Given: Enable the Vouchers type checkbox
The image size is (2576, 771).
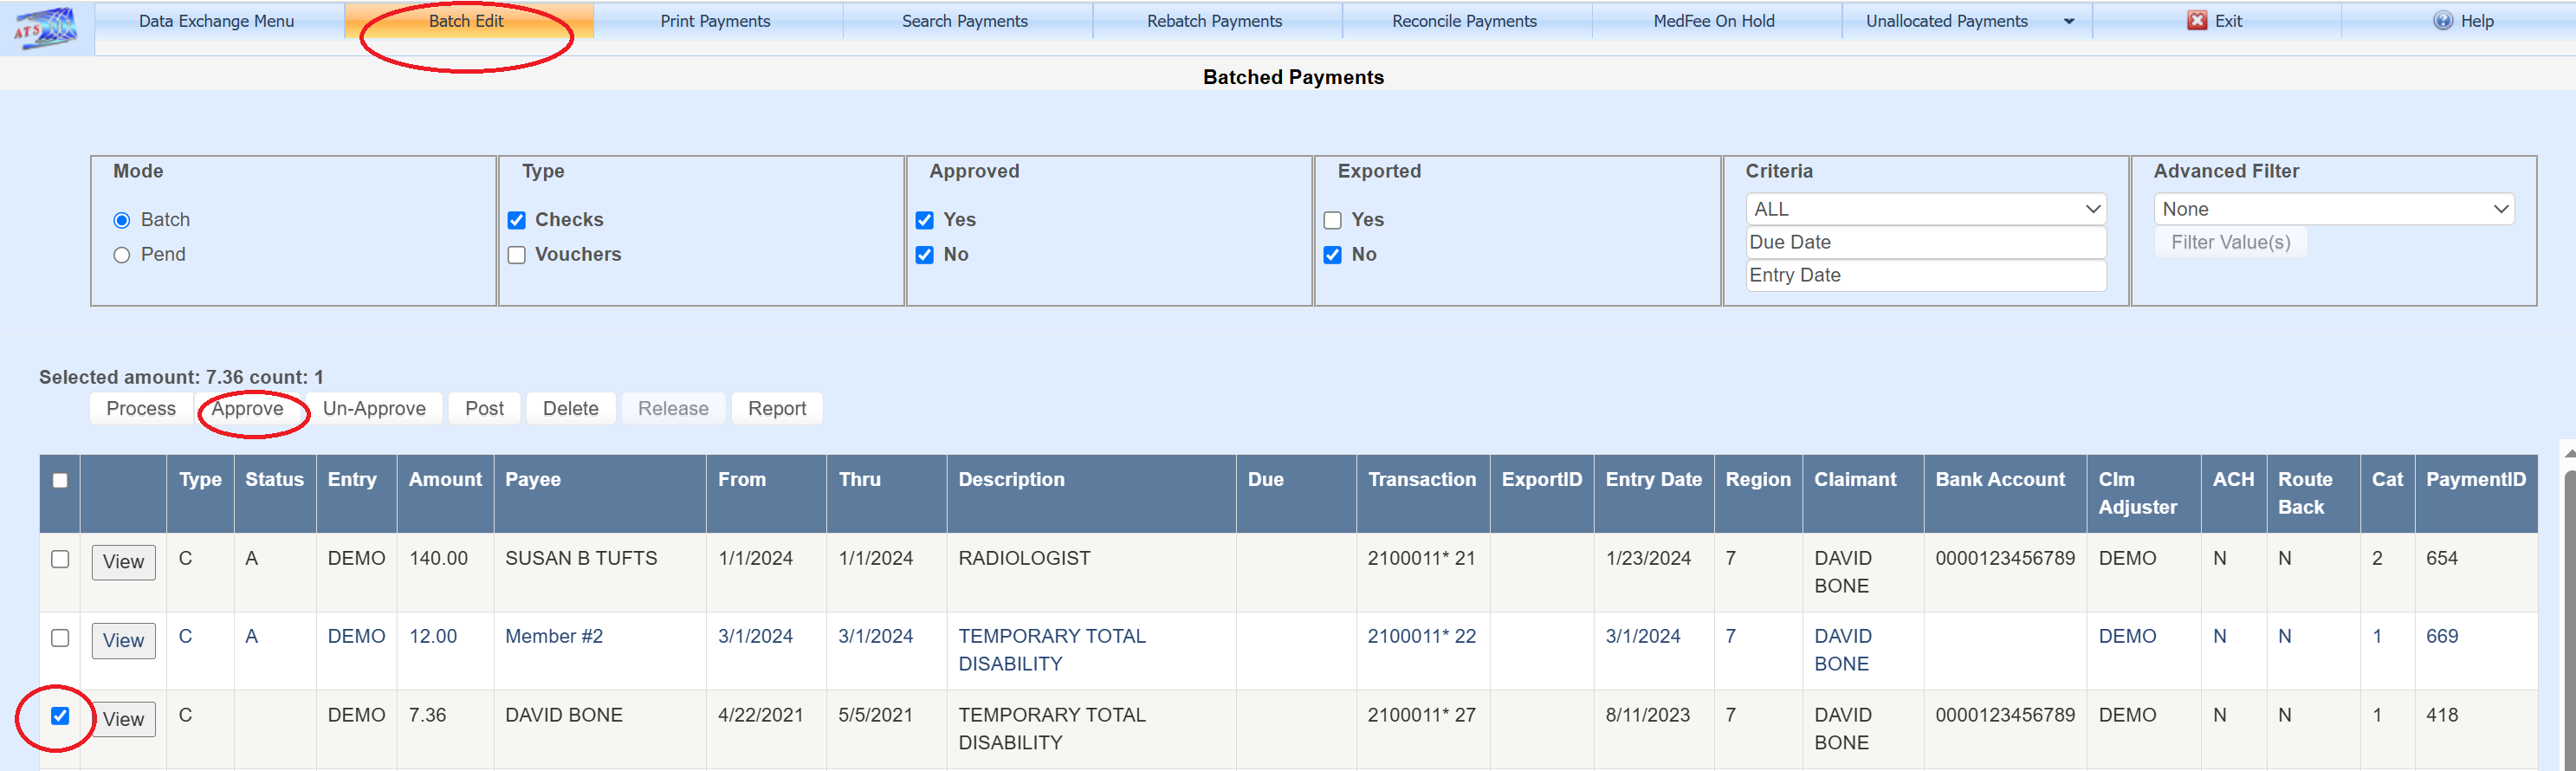Looking at the screenshot, I should point(517,255).
